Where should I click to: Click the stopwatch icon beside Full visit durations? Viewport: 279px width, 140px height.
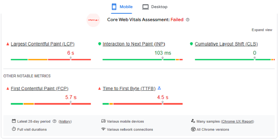[x=14, y=129]
